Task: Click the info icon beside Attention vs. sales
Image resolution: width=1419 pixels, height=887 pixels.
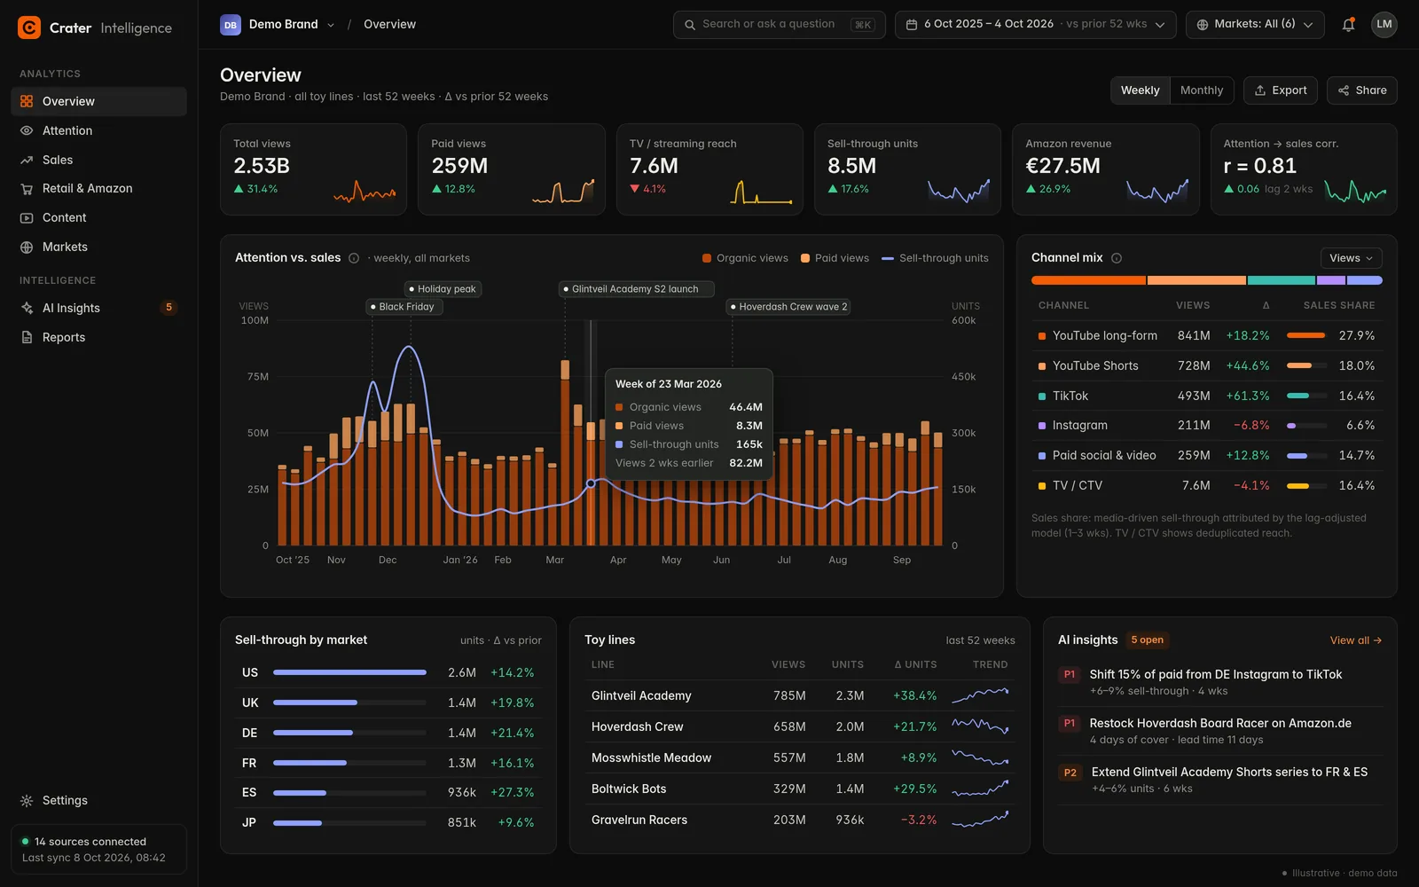Action: click(x=354, y=258)
